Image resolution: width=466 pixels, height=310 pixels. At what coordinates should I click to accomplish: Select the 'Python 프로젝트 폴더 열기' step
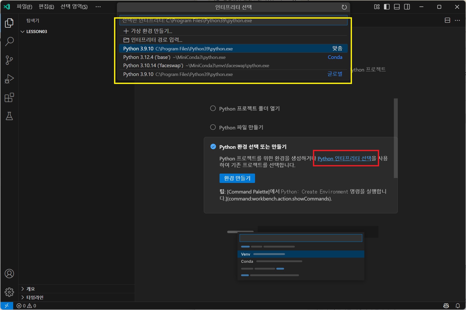[249, 109]
